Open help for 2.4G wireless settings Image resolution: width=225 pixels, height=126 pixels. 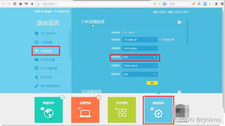(x=179, y=22)
